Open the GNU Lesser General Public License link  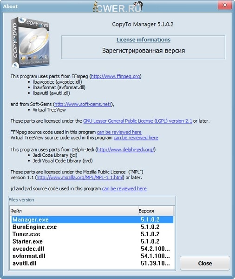click(x=137, y=121)
